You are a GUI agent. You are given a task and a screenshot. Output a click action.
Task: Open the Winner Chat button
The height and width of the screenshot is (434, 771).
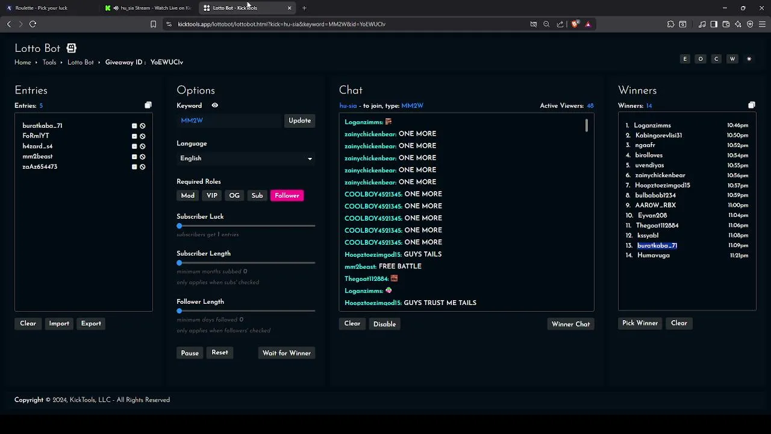(570, 324)
